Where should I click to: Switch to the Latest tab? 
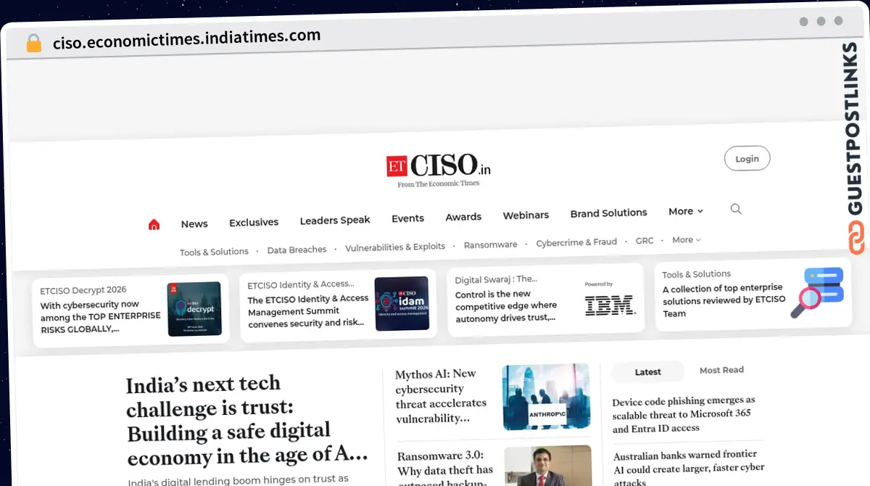pos(647,372)
